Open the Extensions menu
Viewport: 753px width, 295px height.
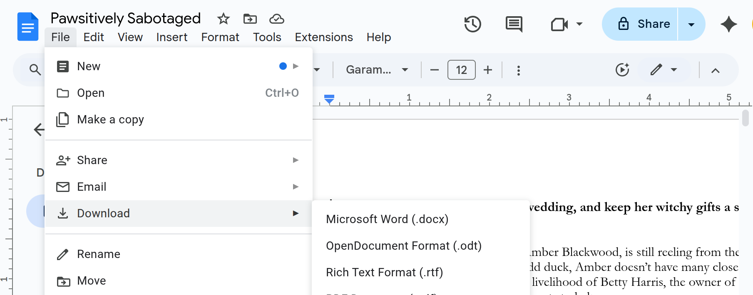click(x=324, y=37)
